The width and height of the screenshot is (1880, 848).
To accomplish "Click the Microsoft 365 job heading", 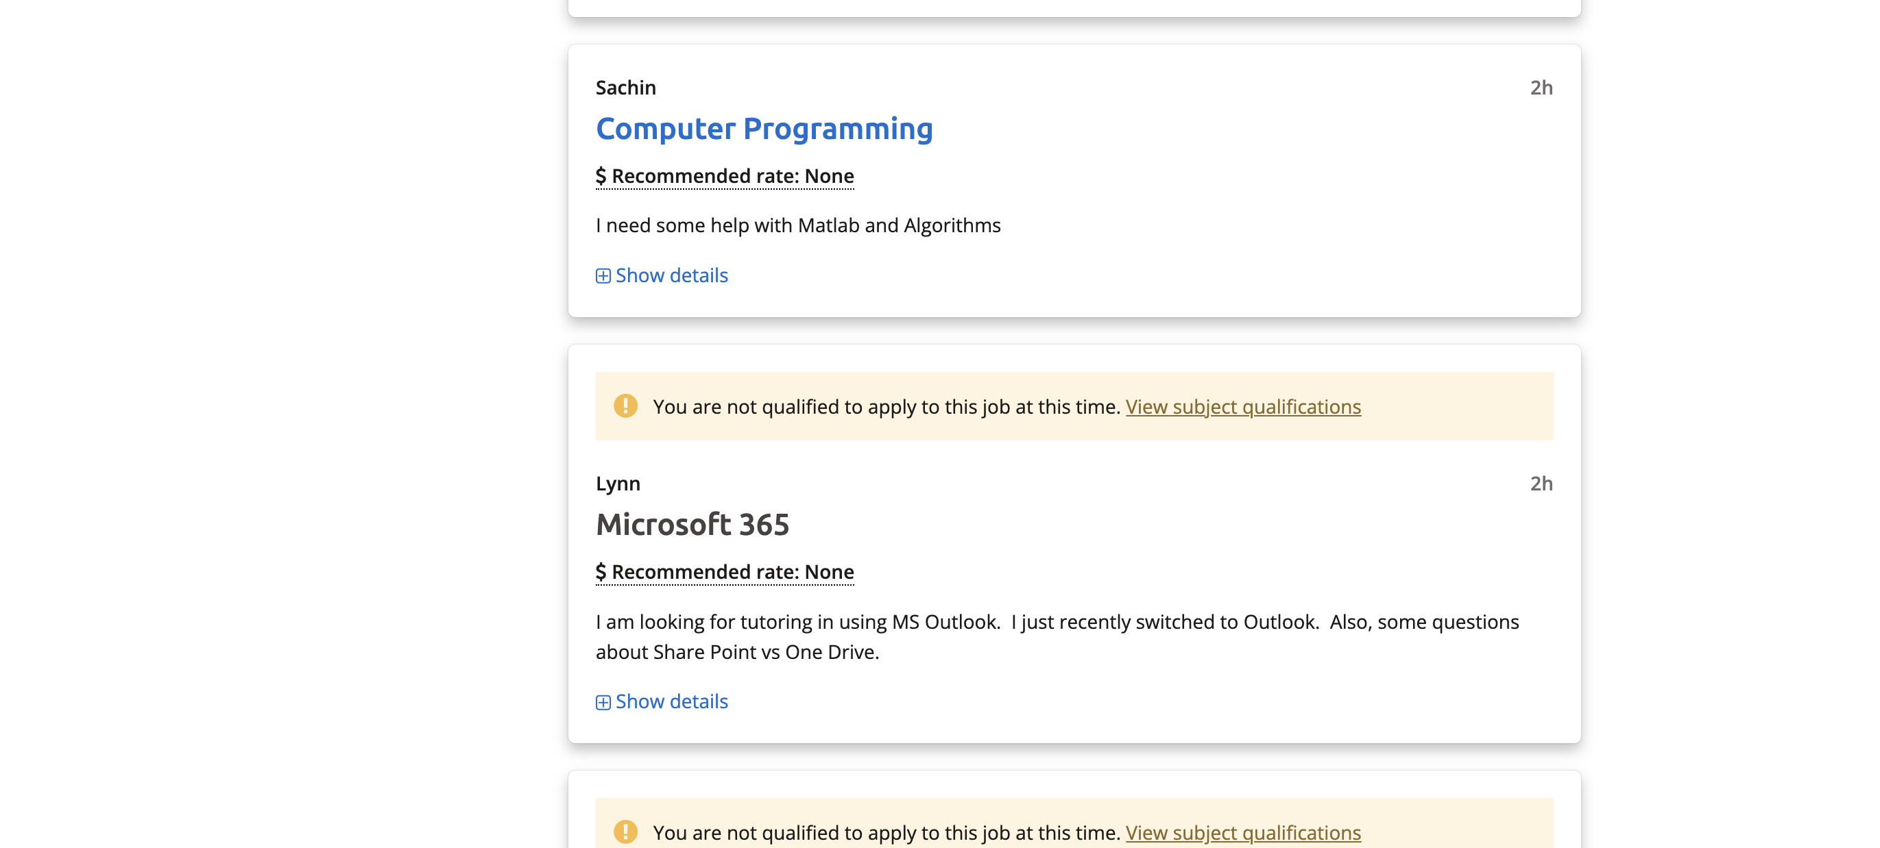I will 692,525.
